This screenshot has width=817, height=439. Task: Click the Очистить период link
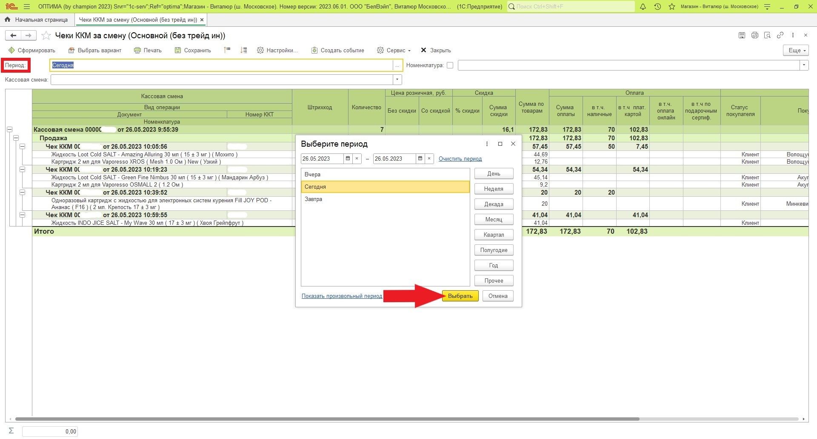(x=460, y=159)
